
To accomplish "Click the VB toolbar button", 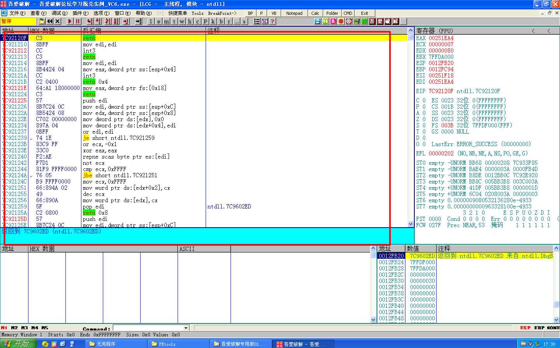I will 274,13.
